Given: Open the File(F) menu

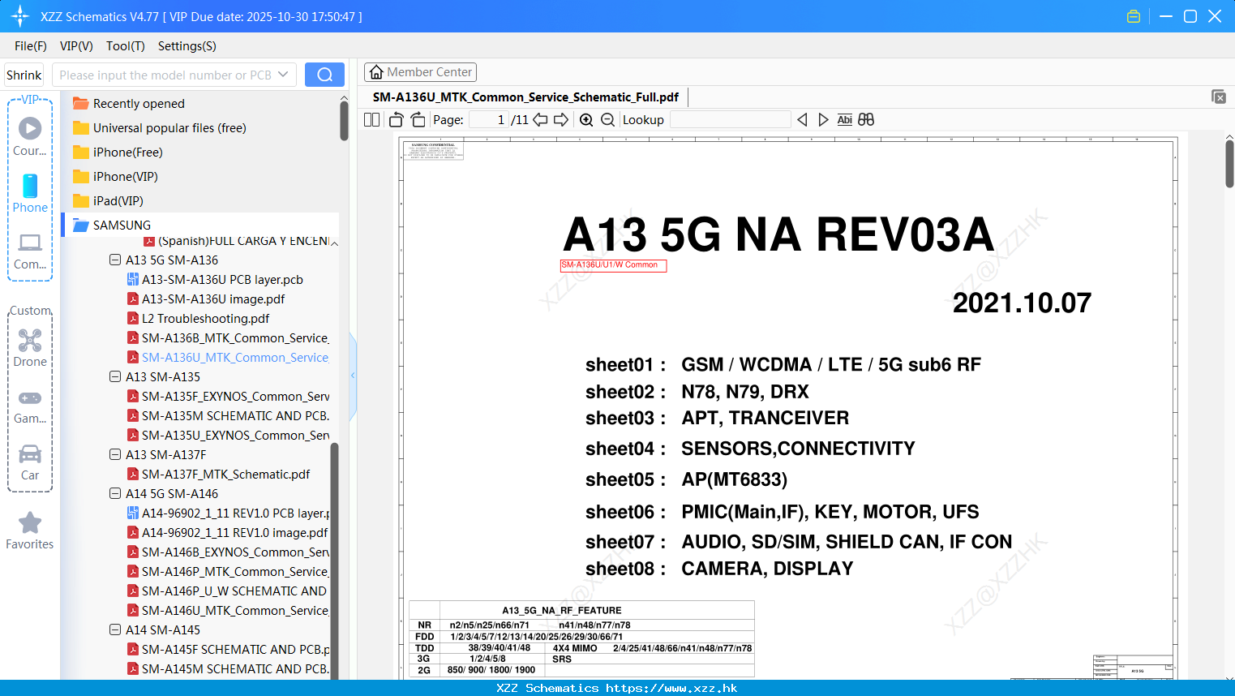Looking at the screenshot, I should click(x=31, y=46).
